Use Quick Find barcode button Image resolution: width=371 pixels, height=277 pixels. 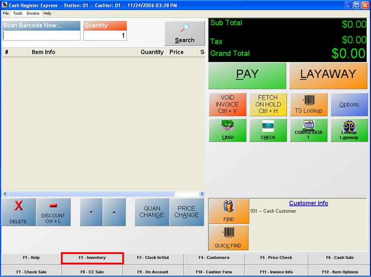point(229,237)
